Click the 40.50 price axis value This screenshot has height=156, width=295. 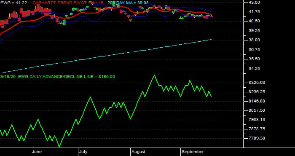[254, 21]
